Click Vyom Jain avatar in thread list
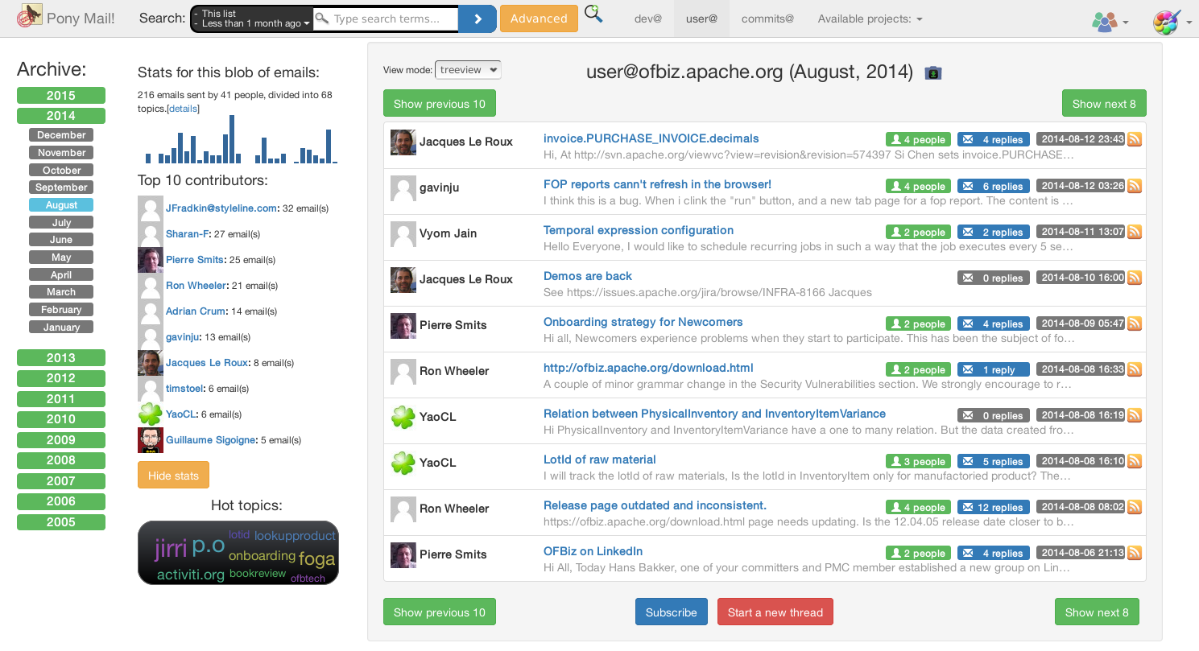The height and width of the screenshot is (651, 1199). click(x=403, y=234)
